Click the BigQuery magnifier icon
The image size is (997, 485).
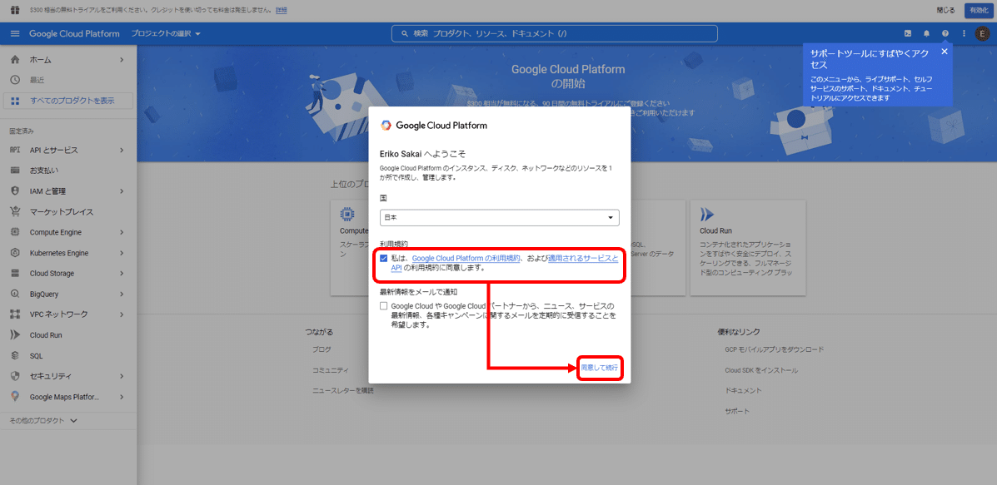coord(15,294)
